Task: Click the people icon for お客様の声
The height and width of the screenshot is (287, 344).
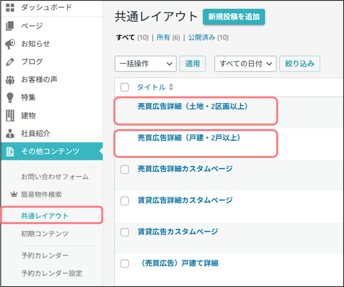Action: click(x=10, y=80)
